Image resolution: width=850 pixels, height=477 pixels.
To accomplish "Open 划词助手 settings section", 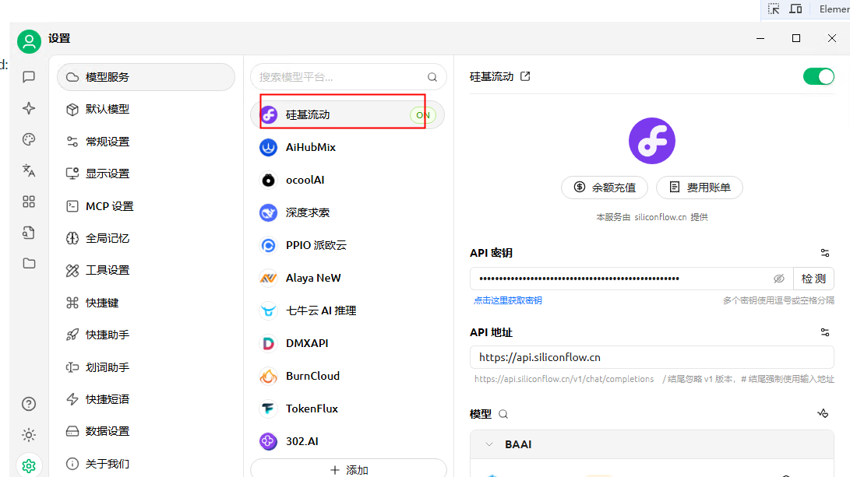I will pyautogui.click(x=146, y=367).
